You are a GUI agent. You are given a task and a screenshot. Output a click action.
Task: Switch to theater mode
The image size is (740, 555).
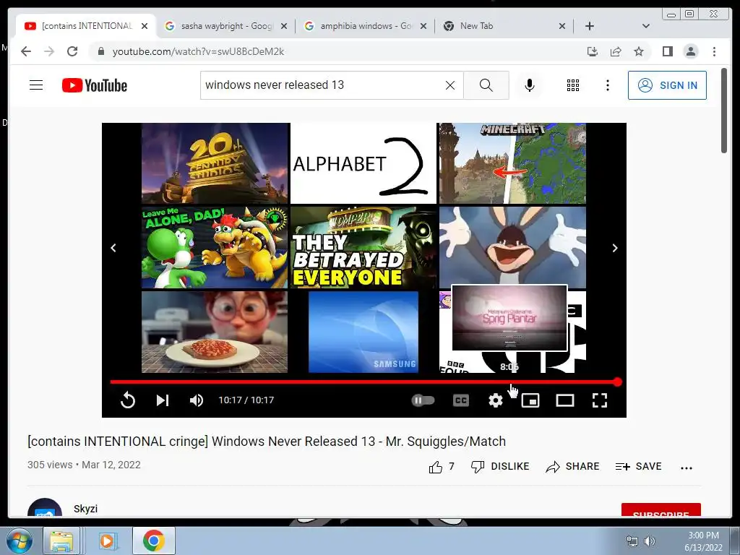point(565,400)
